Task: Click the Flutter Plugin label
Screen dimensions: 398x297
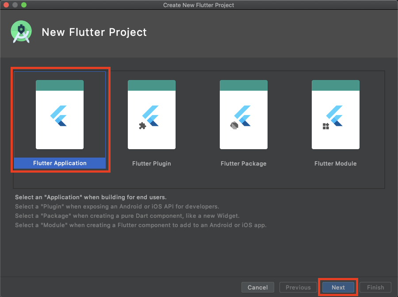Action: pos(152,164)
